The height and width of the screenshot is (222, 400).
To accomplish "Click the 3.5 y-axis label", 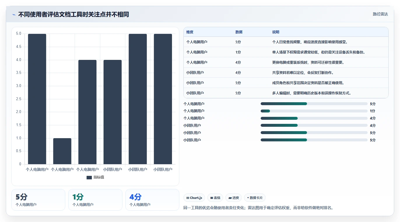I will 19,73.
